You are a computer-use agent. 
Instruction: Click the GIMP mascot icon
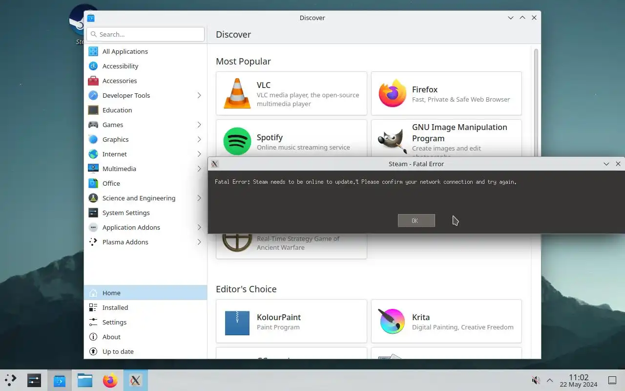coord(393,141)
